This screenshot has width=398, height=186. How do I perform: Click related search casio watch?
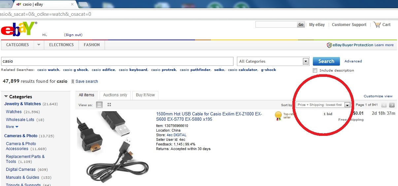[48, 70]
